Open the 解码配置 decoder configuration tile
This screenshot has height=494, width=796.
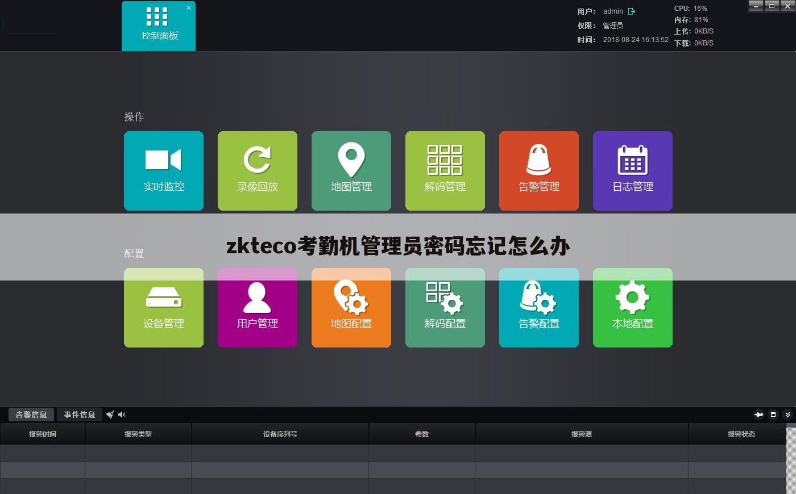pyautogui.click(x=445, y=308)
